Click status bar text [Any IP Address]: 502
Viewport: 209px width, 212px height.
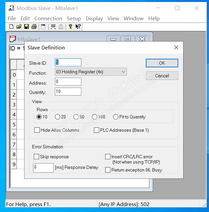coord(124,204)
